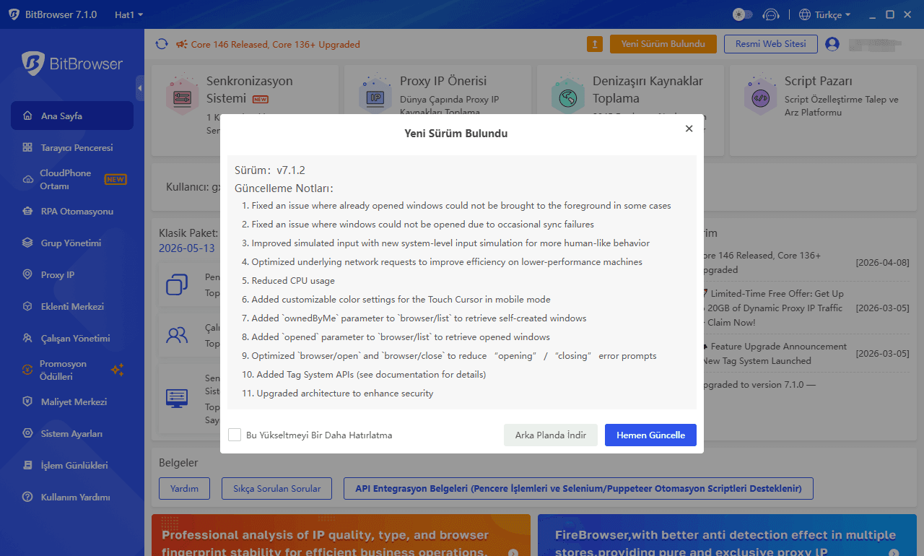
Task: Open Grup Yönetimi in sidebar
Action: tap(72, 243)
